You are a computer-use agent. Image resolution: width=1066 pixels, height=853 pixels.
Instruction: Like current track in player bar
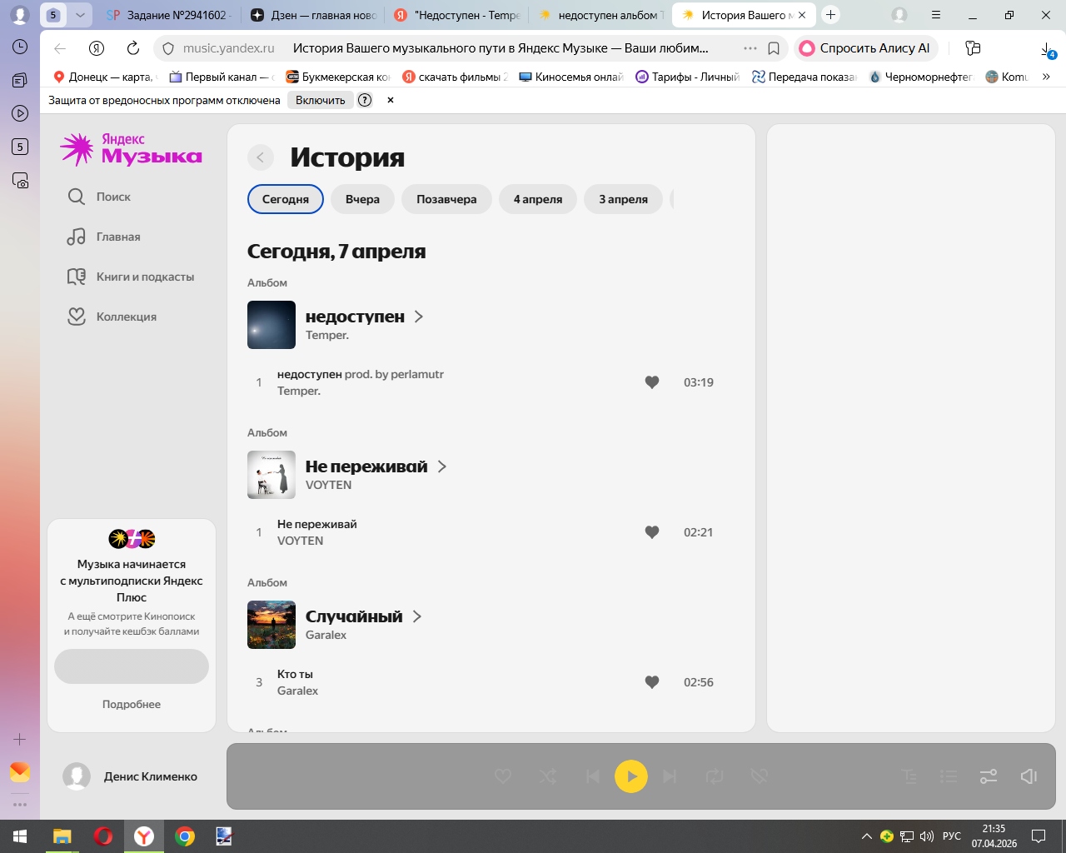[x=503, y=776]
